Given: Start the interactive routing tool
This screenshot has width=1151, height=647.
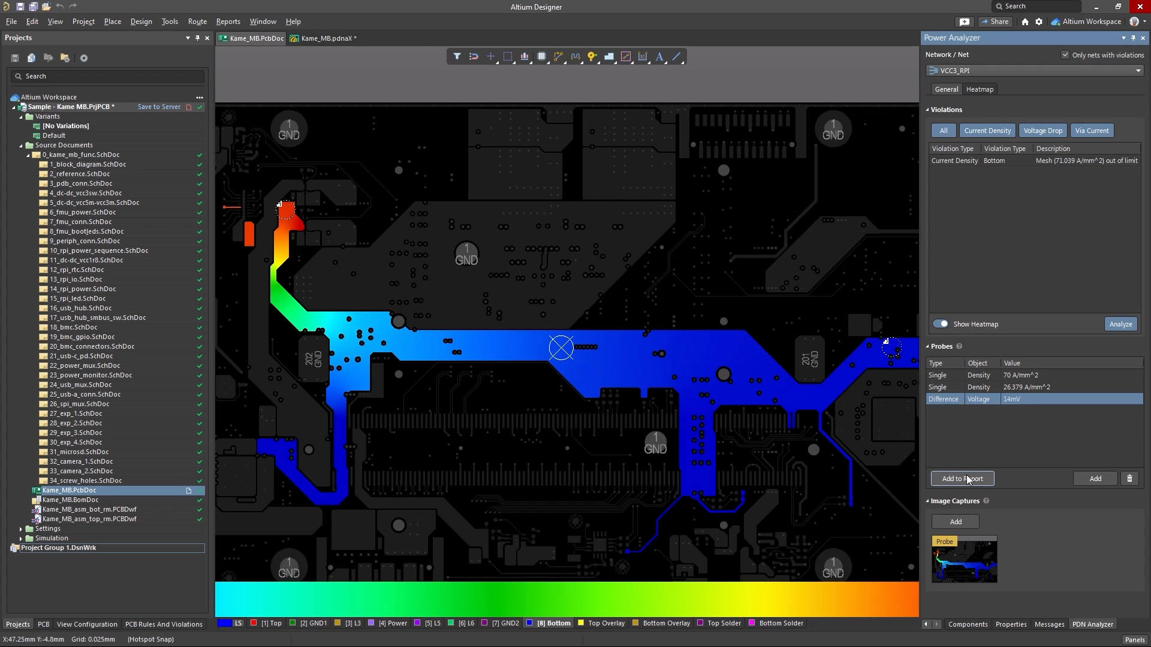Looking at the screenshot, I should point(558,56).
